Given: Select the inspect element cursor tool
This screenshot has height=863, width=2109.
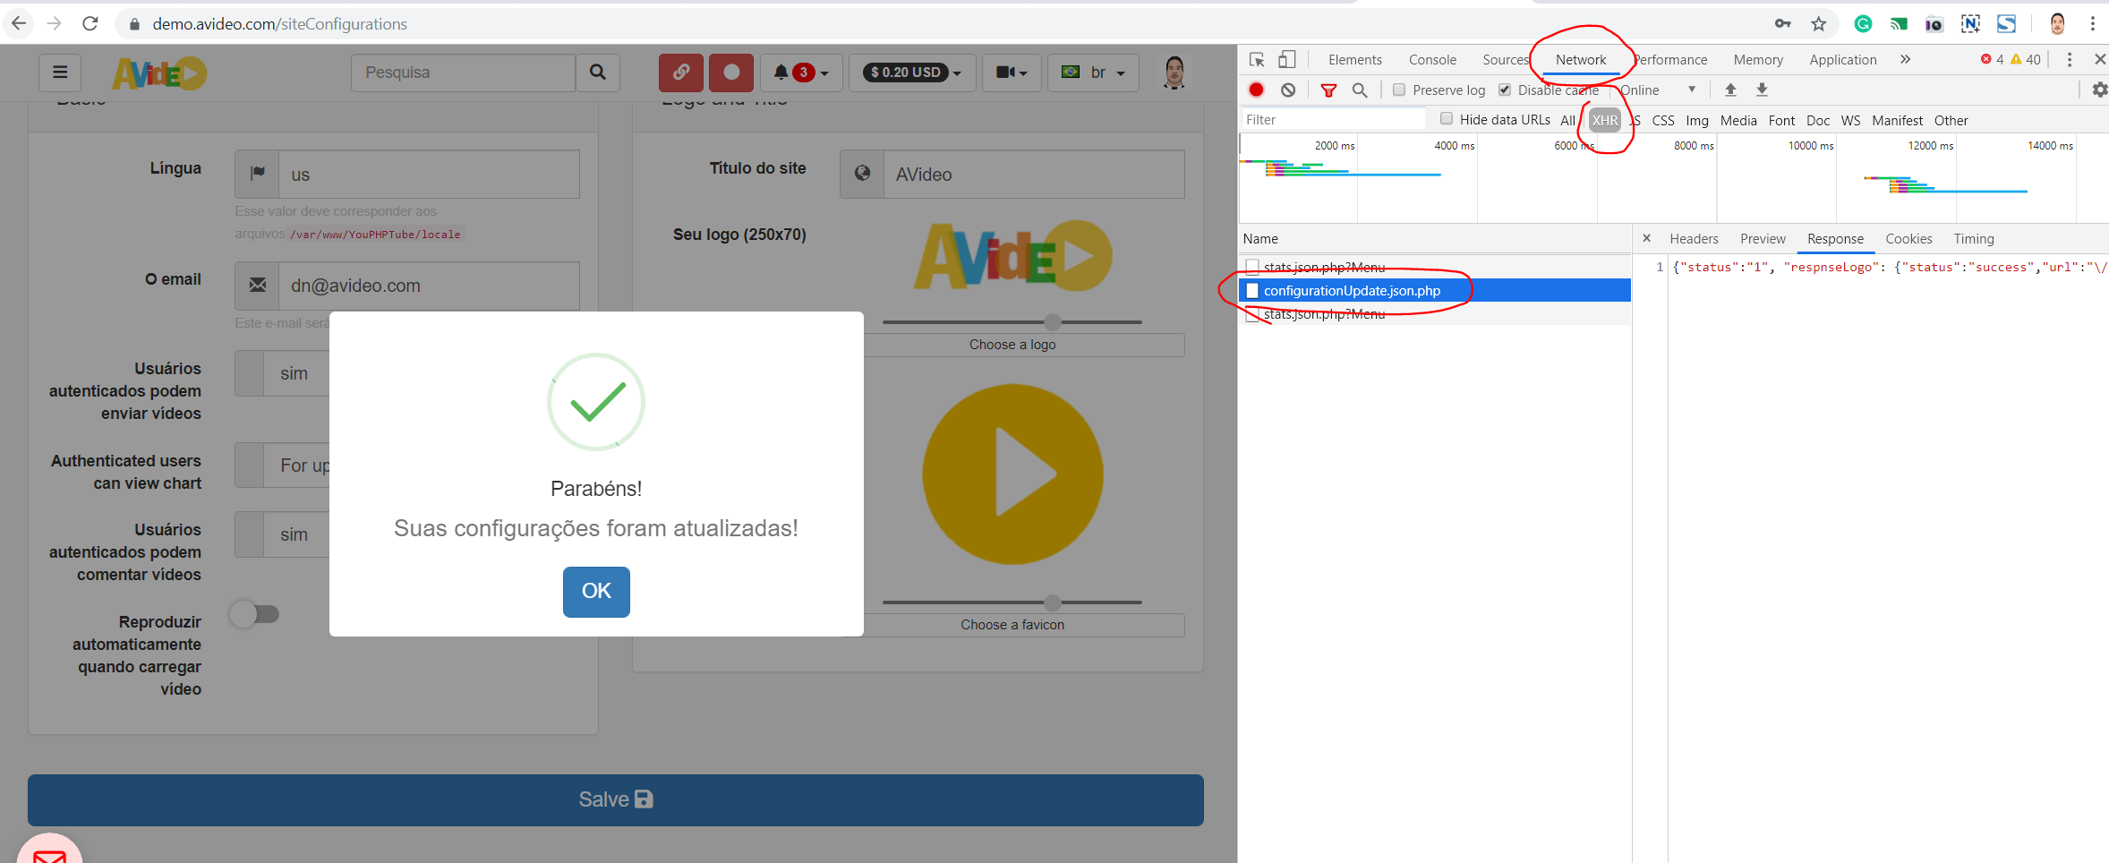Looking at the screenshot, I should click(1256, 59).
